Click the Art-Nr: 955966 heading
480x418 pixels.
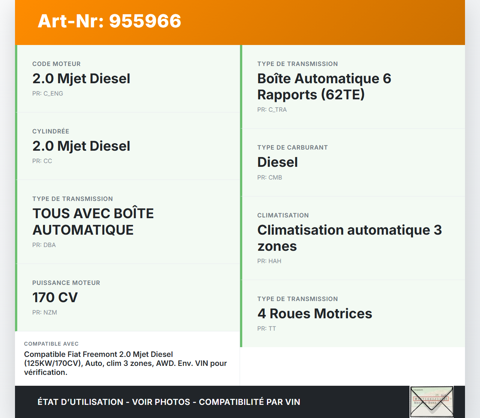point(109,21)
